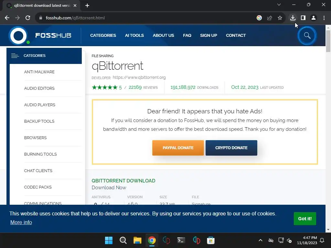Open BACKUP TOOLS category

(x=39, y=121)
